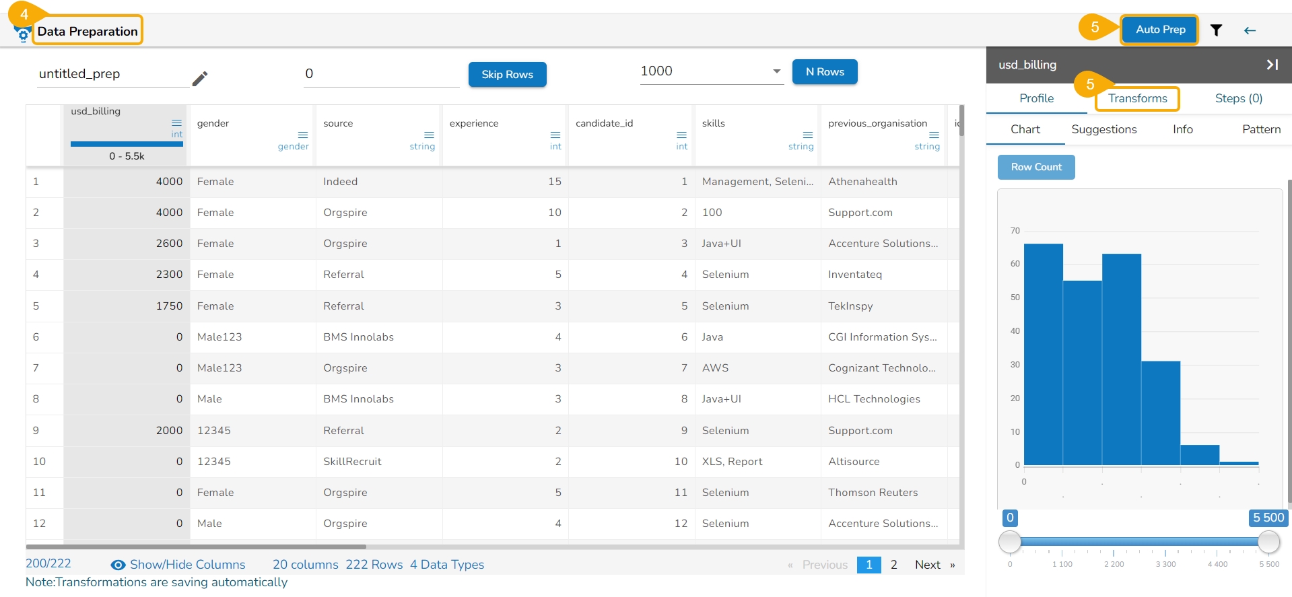Collapse the usd_billing side panel
1292x597 pixels.
(1272, 65)
